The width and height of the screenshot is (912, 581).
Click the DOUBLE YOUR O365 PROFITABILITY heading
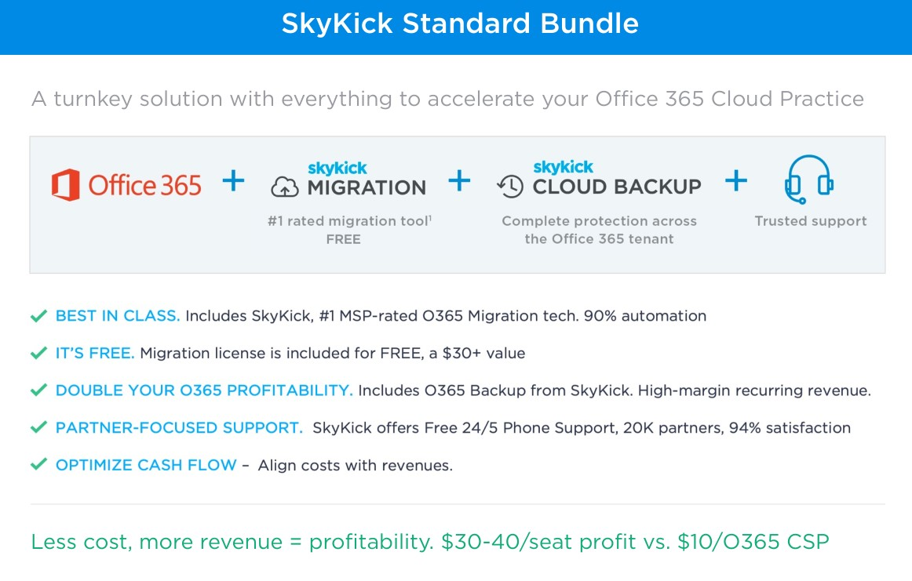204,390
